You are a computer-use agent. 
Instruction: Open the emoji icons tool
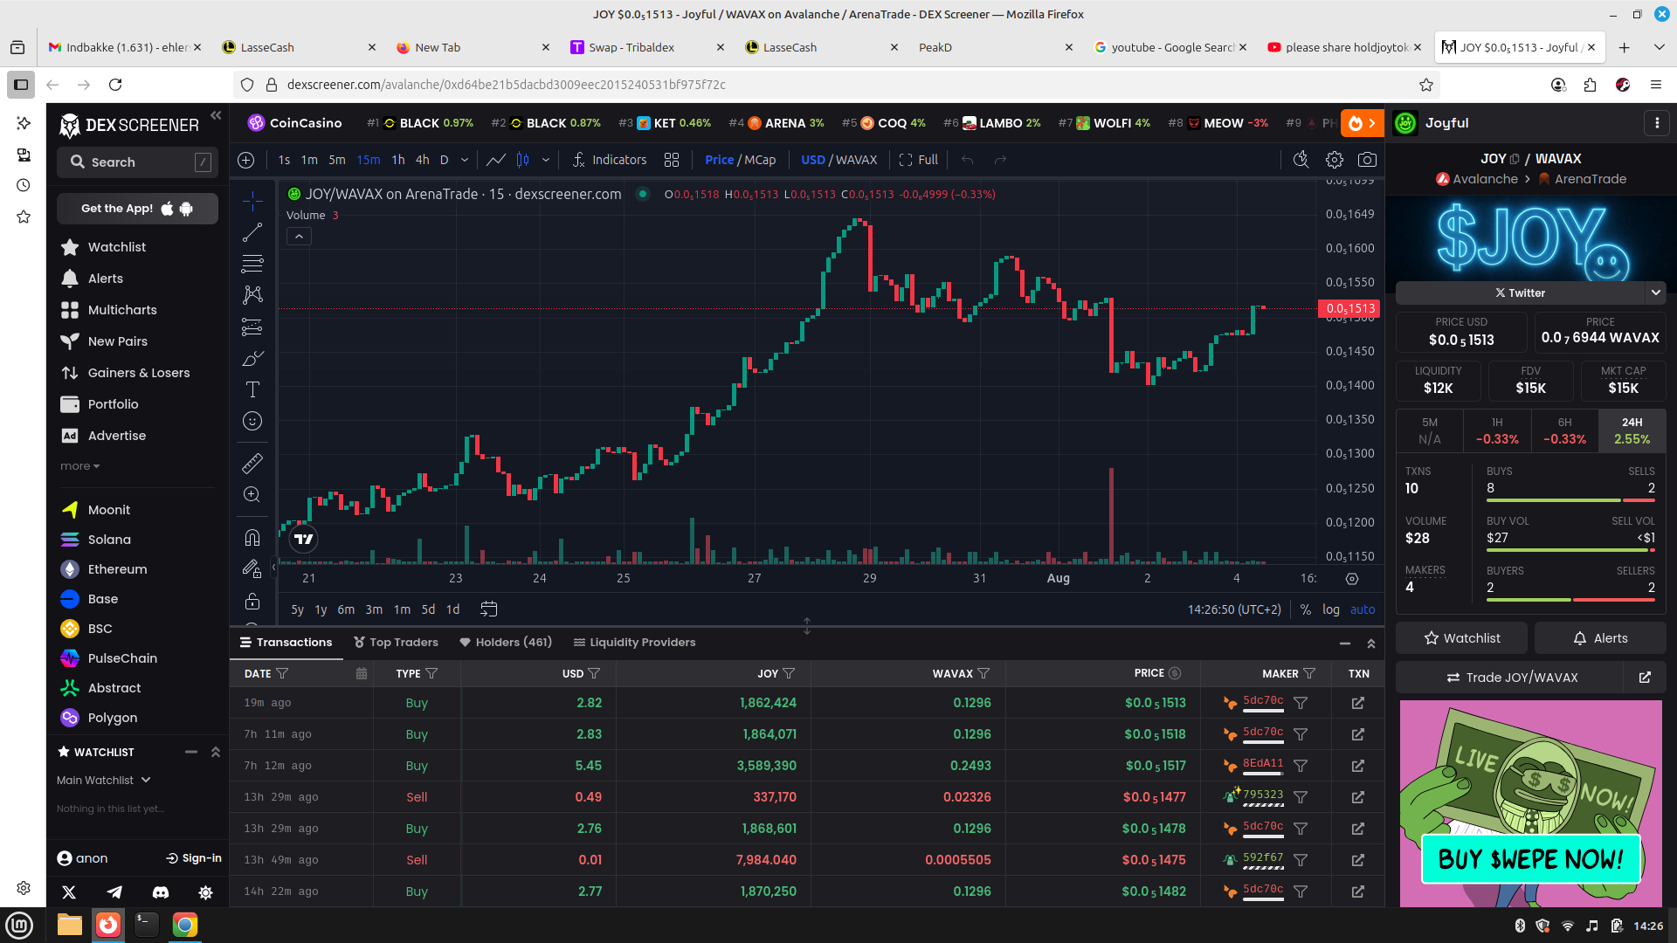[x=252, y=421]
